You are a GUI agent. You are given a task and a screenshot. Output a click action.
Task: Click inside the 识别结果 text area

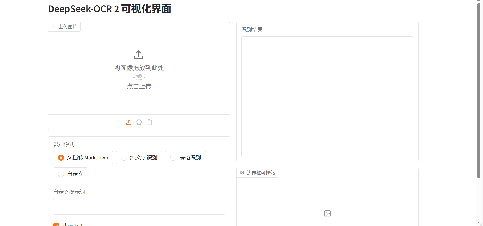coord(327,97)
